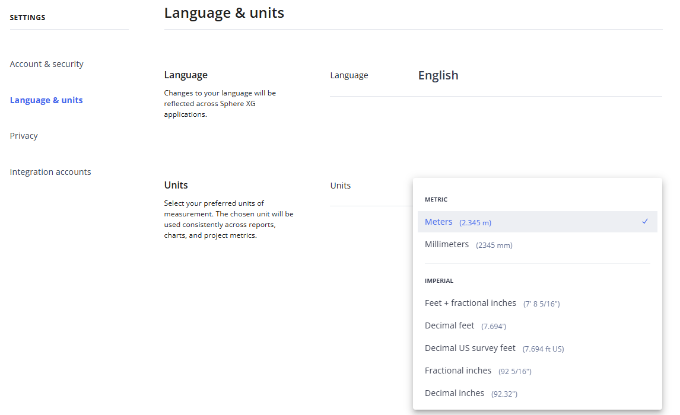Open the English language dropdown

[438, 75]
